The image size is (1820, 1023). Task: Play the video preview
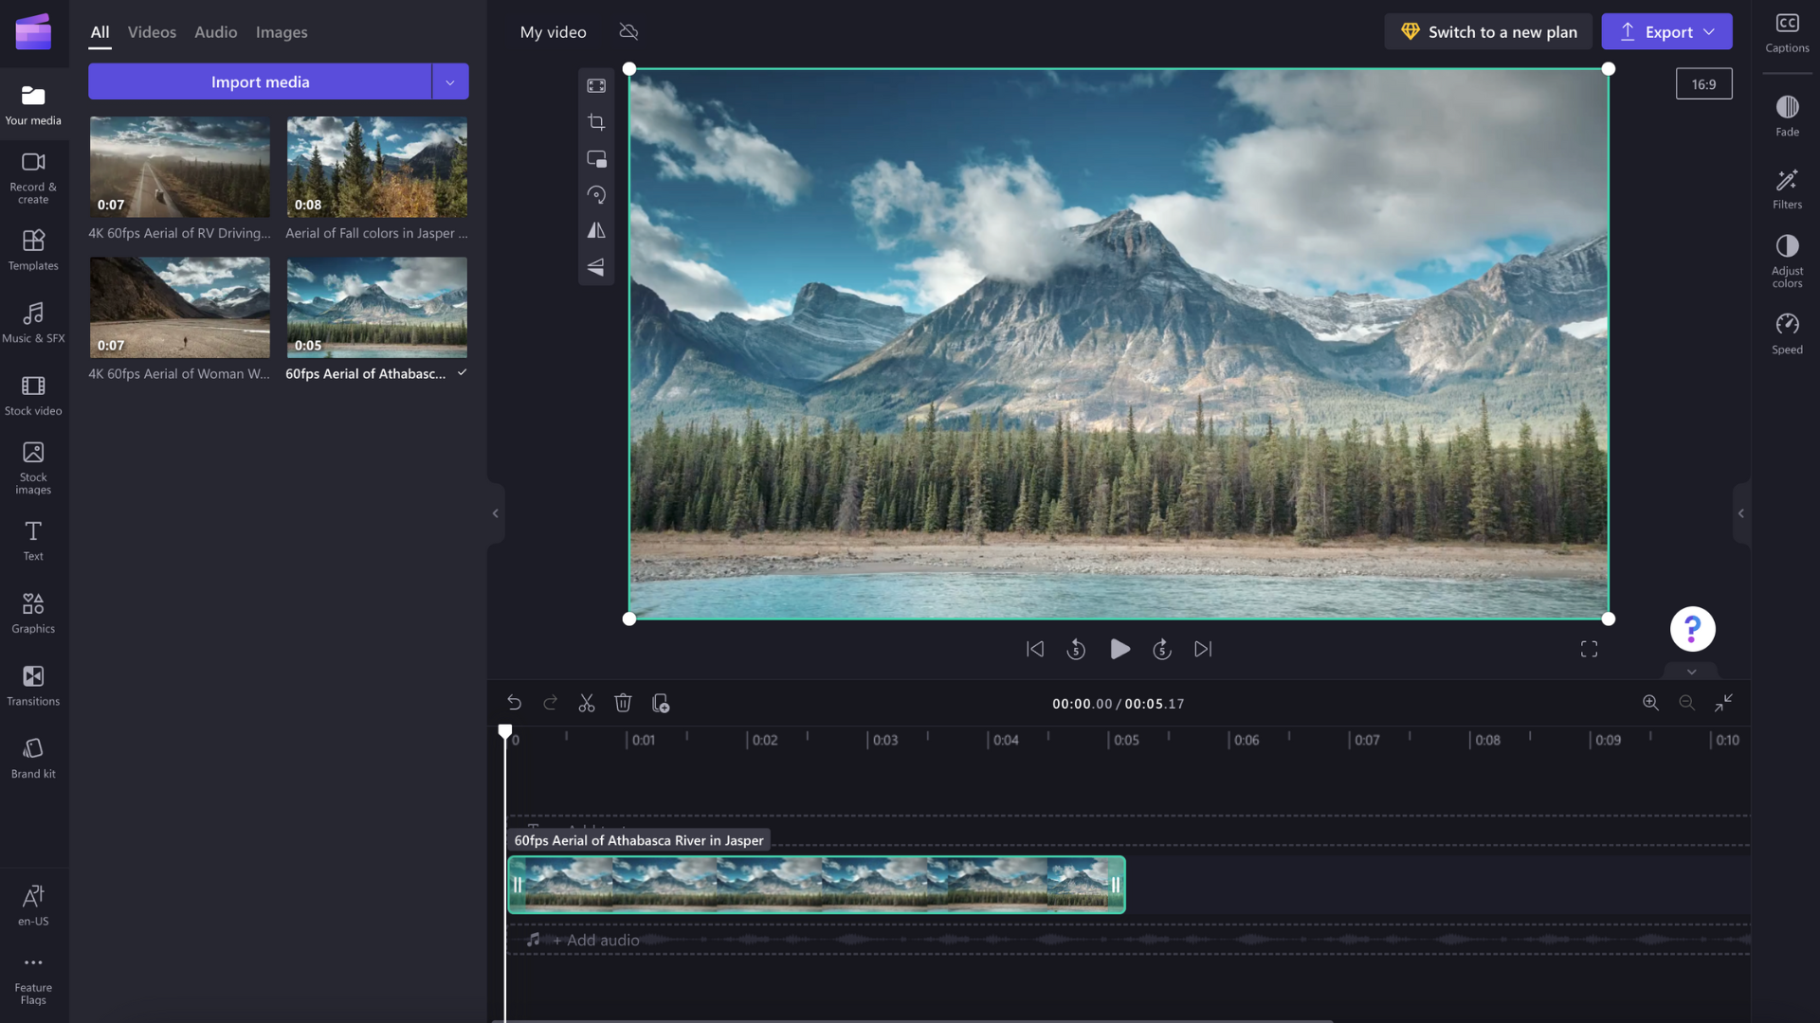click(x=1119, y=649)
